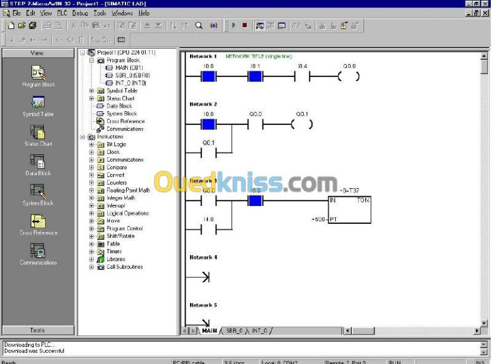
Task: Open the Edit menu
Action: pyautogui.click(x=30, y=13)
